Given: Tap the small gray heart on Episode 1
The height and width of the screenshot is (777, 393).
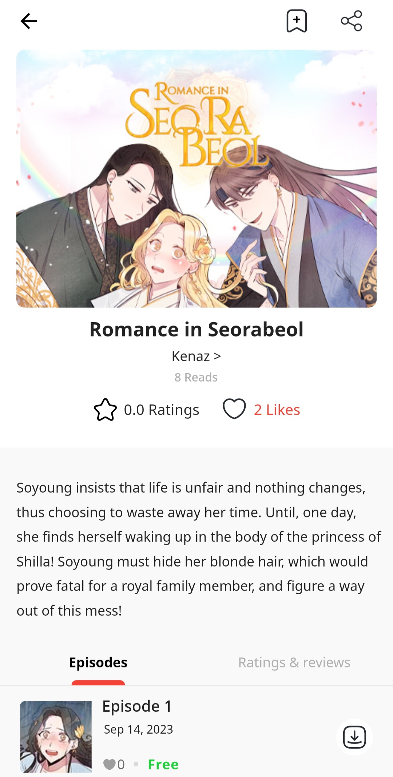Looking at the screenshot, I should point(109,764).
